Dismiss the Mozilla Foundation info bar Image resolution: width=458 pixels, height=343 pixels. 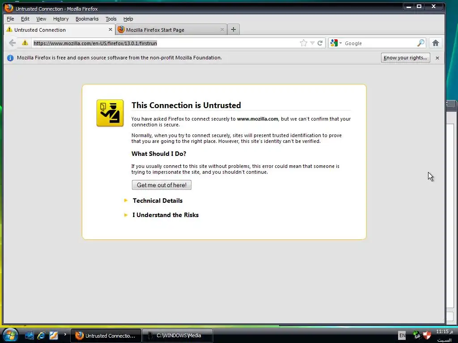[x=437, y=58]
